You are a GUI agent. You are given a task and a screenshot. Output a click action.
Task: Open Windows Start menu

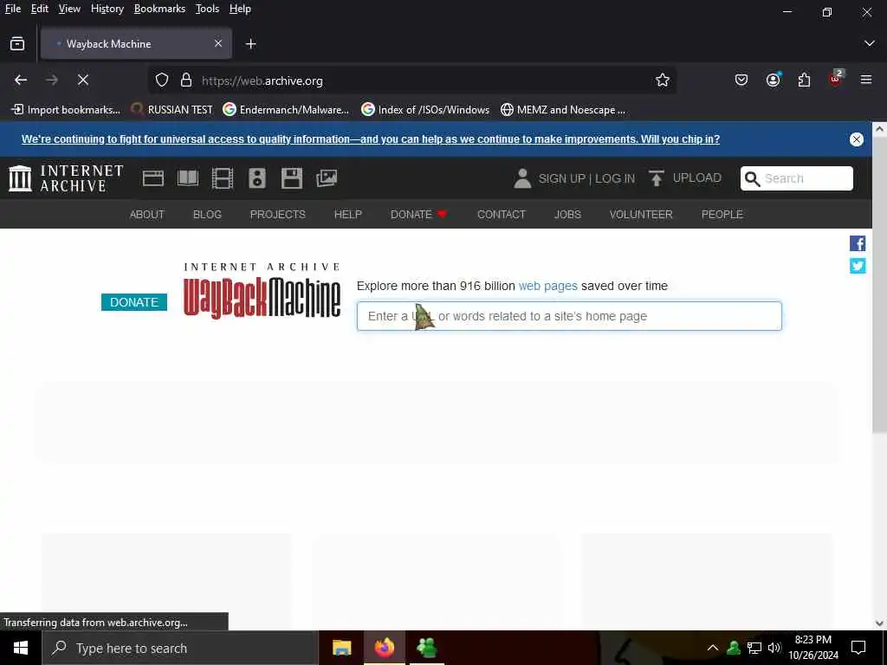[x=21, y=648]
